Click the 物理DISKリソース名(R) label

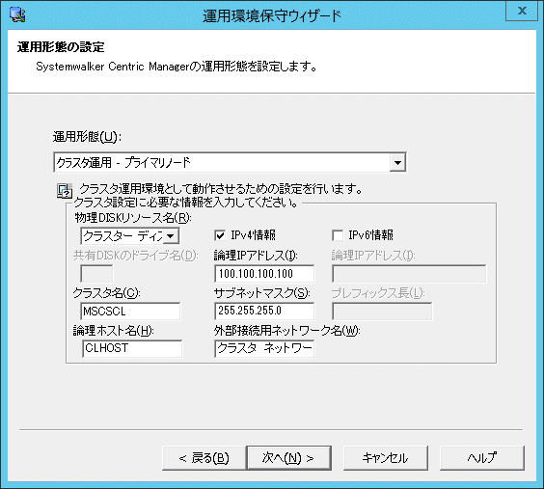133,218
